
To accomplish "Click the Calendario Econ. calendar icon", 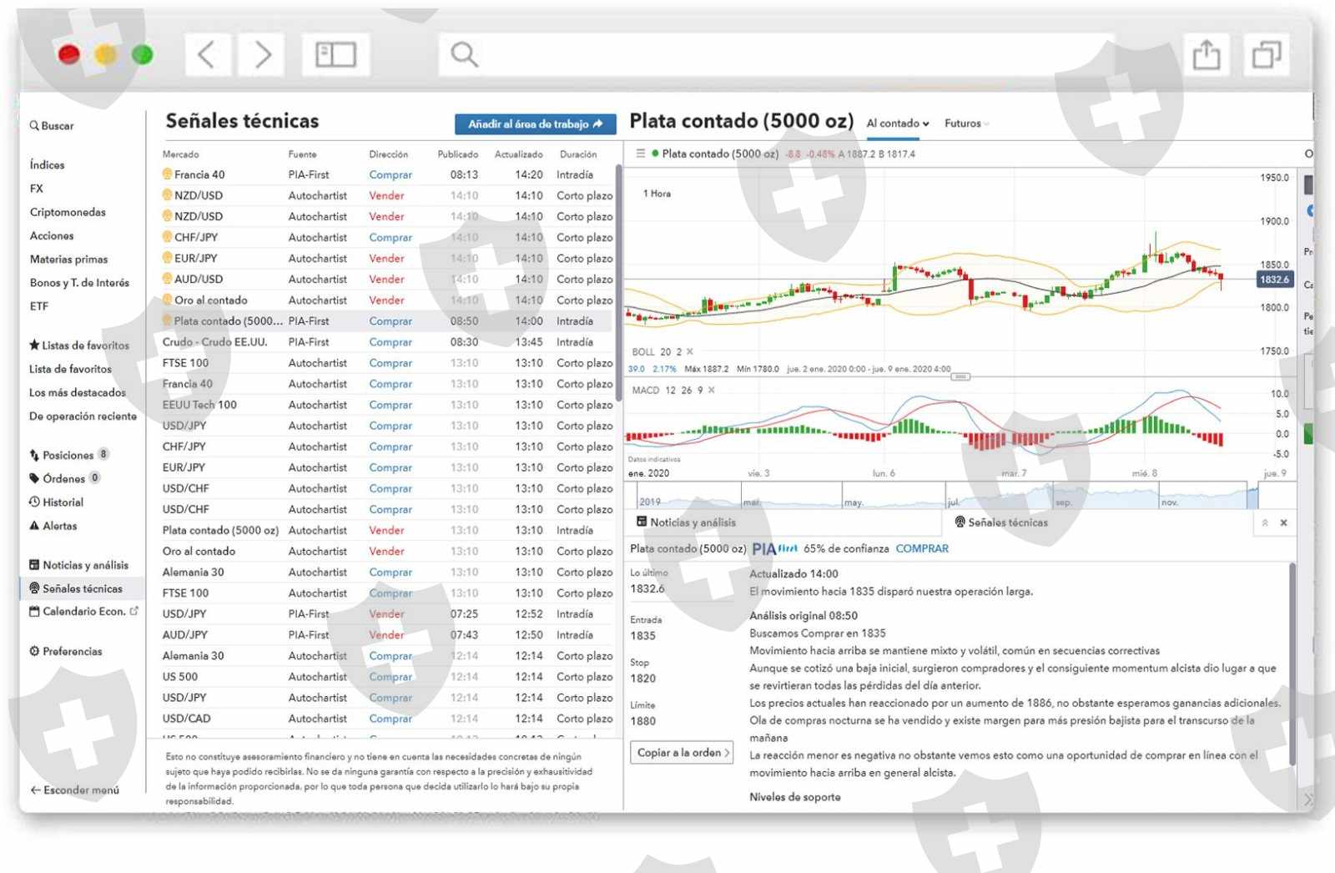I will (34, 612).
